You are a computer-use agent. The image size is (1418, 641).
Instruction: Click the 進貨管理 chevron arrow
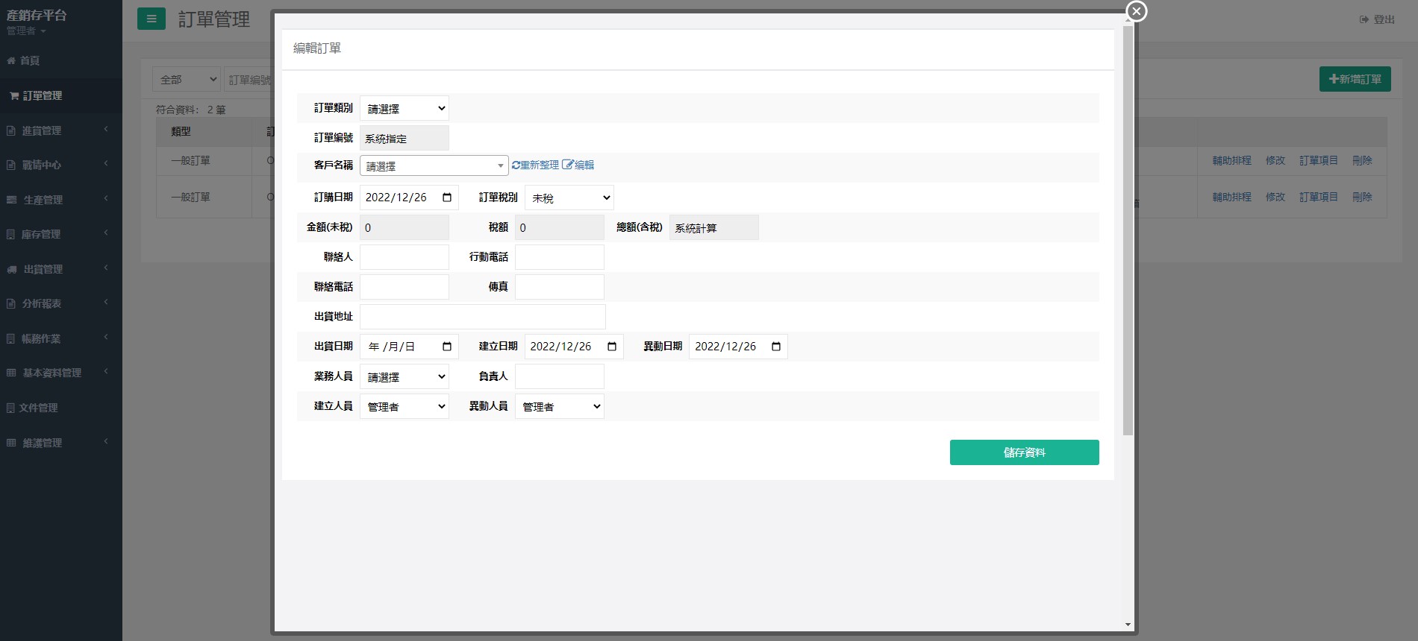(106, 130)
